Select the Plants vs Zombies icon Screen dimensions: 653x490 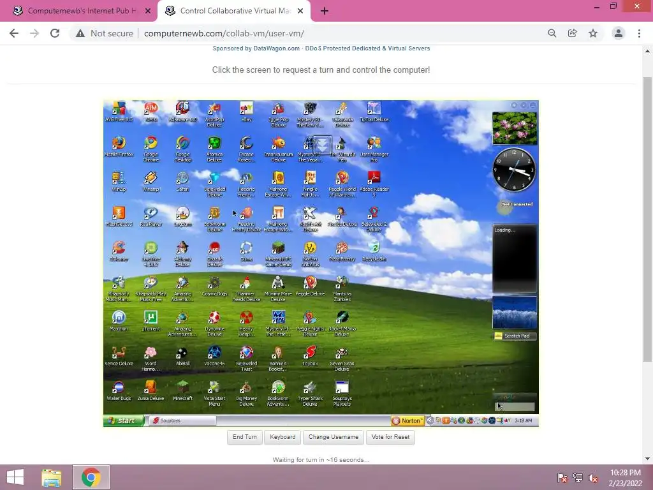pyautogui.click(x=342, y=289)
